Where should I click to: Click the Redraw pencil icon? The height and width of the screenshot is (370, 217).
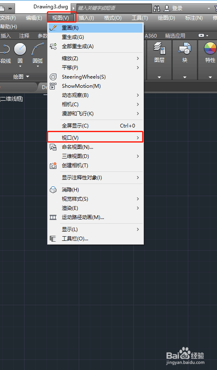[53, 28]
